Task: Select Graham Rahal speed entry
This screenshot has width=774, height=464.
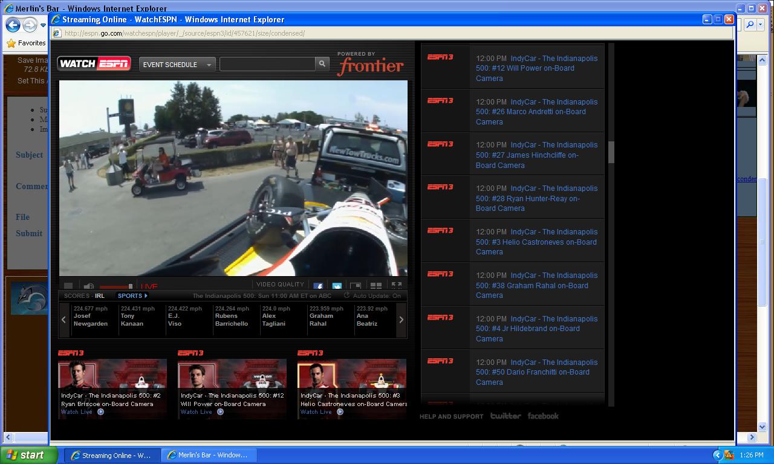Action: pyautogui.click(x=329, y=316)
